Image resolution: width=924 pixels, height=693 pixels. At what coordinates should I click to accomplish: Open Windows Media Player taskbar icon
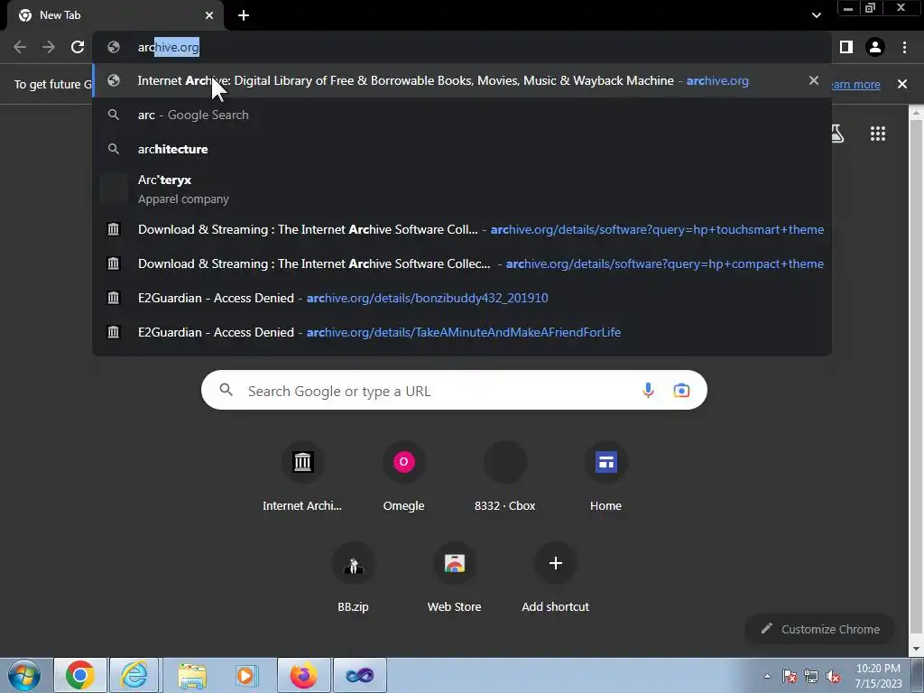[x=246, y=675]
